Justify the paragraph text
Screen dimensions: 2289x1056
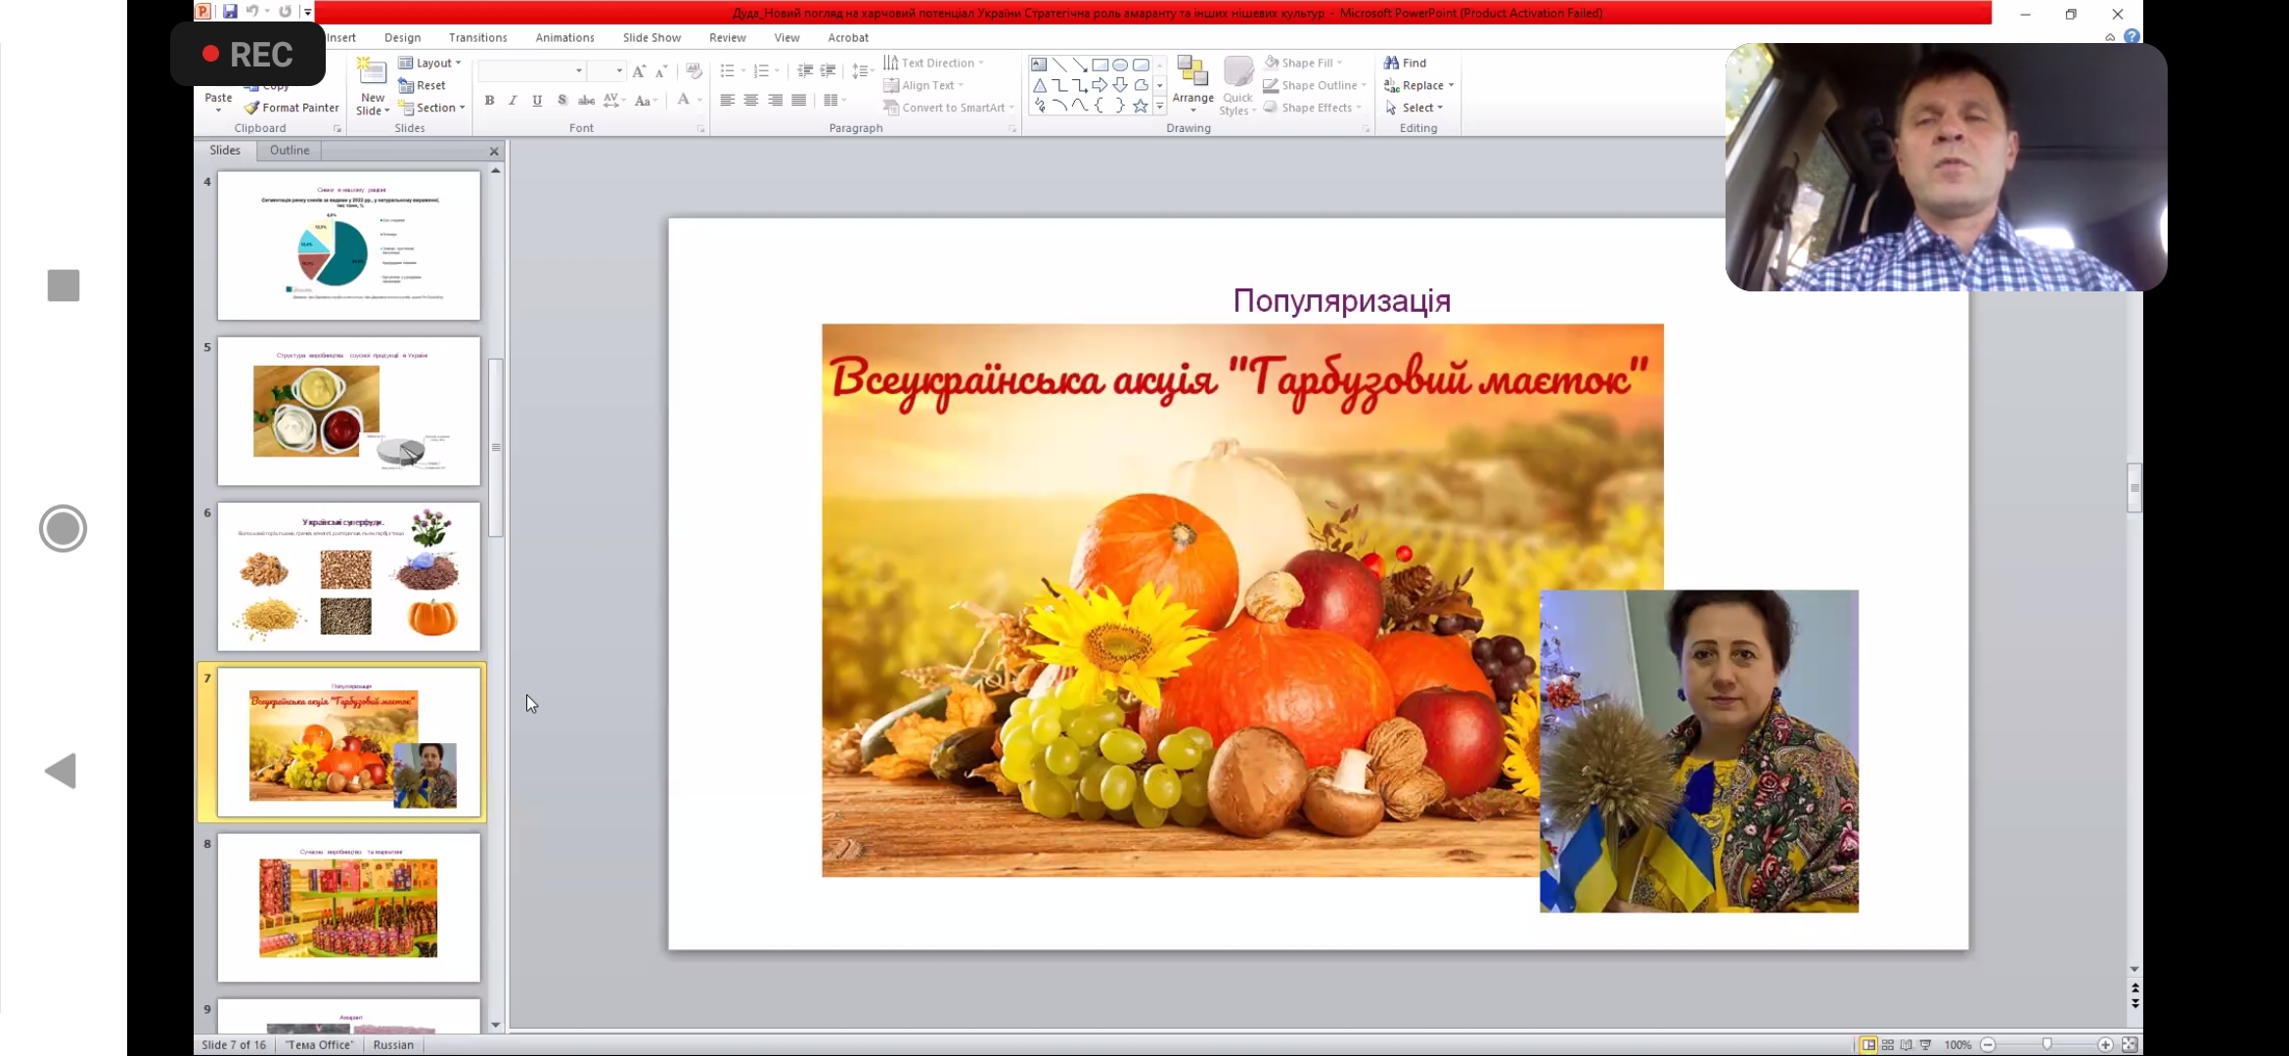point(799,100)
